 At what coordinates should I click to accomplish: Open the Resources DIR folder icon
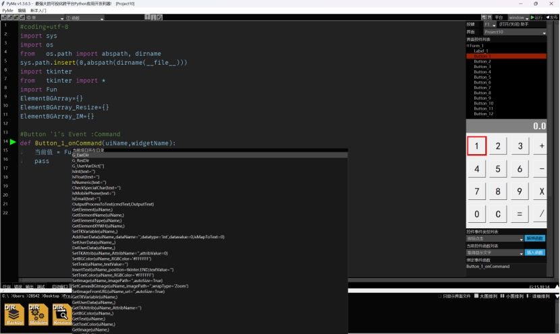pos(62,314)
